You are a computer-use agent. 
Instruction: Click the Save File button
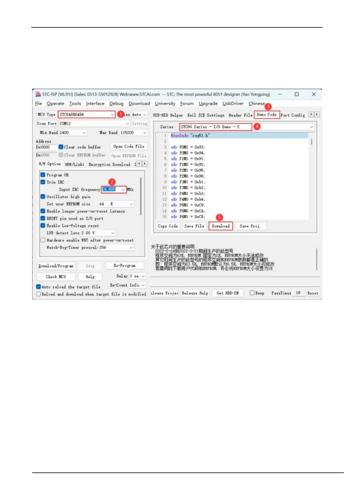click(x=194, y=226)
